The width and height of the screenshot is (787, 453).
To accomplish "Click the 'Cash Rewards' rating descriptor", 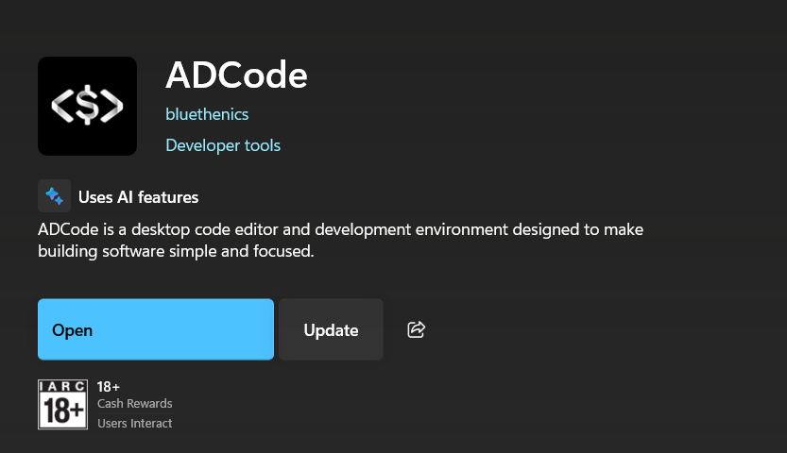I will pos(134,403).
